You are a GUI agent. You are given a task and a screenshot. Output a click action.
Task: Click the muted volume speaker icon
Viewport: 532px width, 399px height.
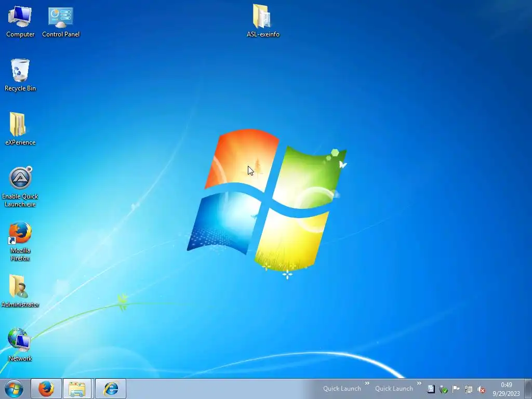click(x=481, y=389)
